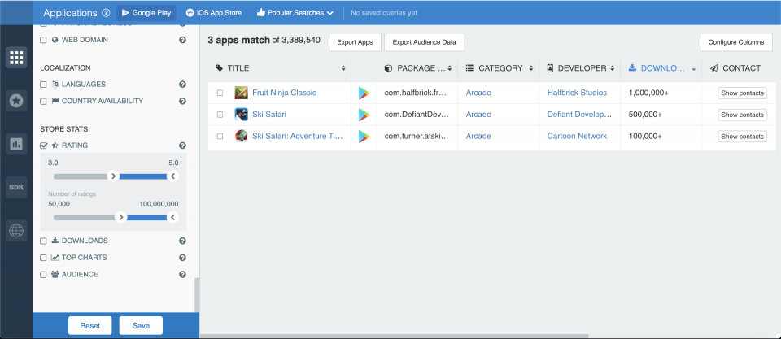Open the Cartoon Network developer link
The height and width of the screenshot is (339, 781).
(578, 136)
